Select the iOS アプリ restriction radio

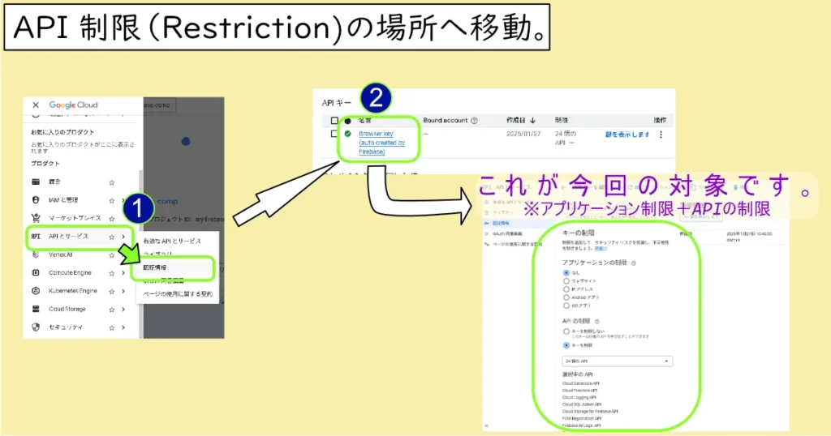click(x=566, y=306)
